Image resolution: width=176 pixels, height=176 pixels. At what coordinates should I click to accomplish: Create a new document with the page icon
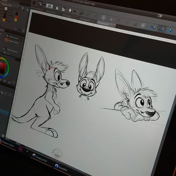(57, 8)
